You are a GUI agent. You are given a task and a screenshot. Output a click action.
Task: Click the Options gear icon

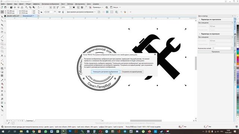[107, 7]
